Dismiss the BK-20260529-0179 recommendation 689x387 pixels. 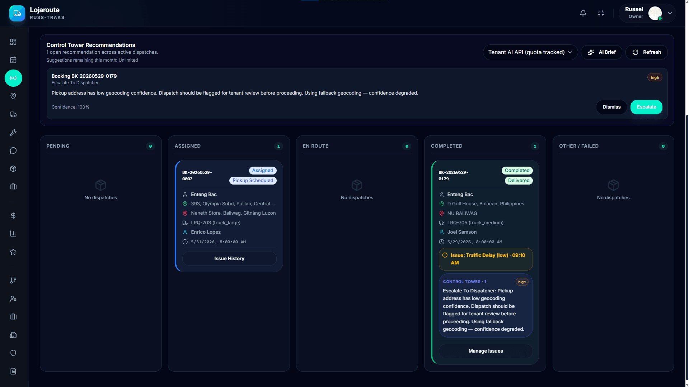click(611, 107)
